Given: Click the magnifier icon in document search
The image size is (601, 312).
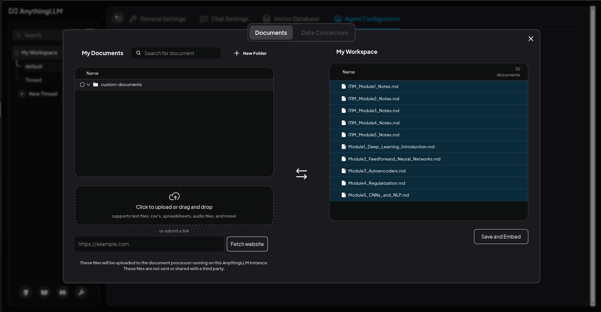Looking at the screenshot, I should pos(138,53).
